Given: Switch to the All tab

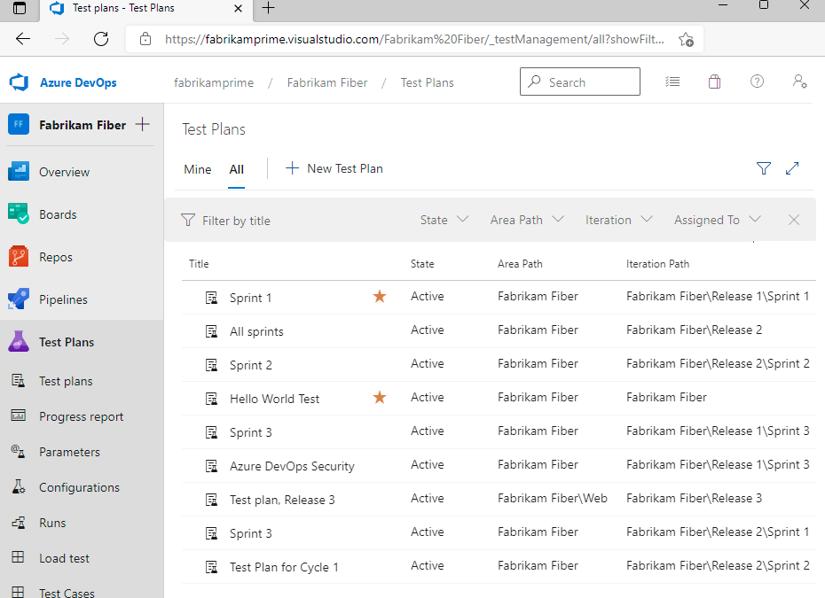Looking at the screenshot, I should 236,169.
